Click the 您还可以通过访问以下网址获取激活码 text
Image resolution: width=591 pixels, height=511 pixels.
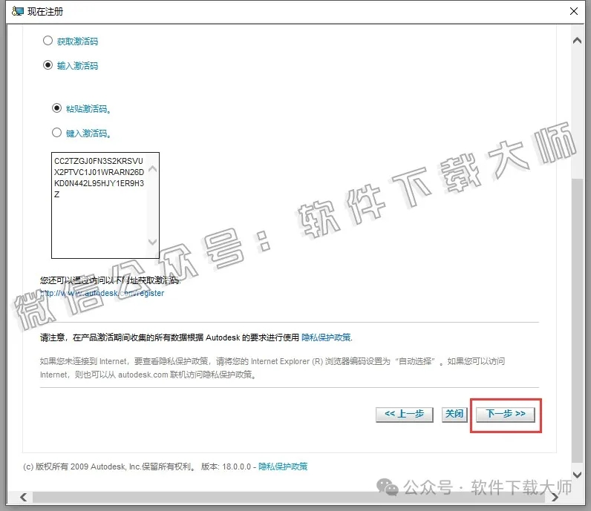point(111,280)
